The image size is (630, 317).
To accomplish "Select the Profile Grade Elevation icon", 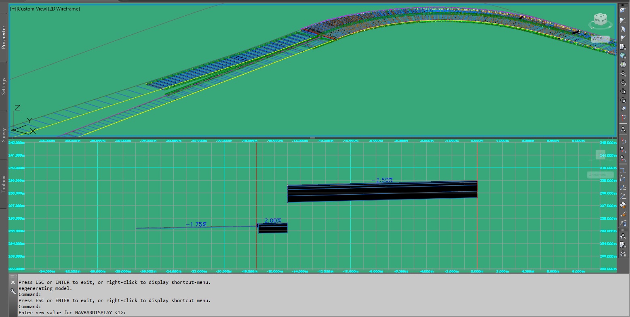I will click(623, 187).
